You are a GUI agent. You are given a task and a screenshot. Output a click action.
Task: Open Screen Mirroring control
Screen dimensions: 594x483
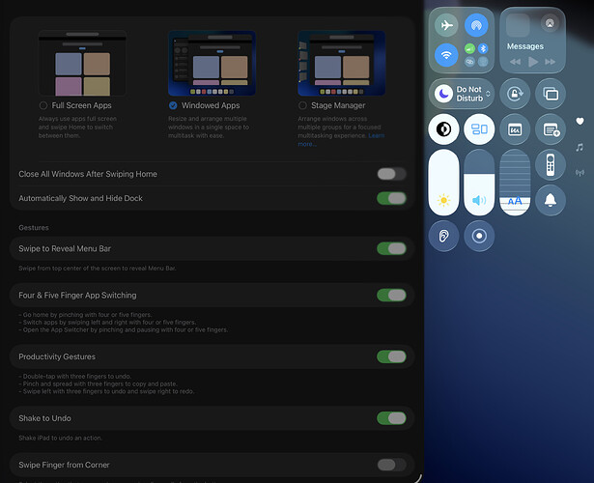[x=552, y=95]
